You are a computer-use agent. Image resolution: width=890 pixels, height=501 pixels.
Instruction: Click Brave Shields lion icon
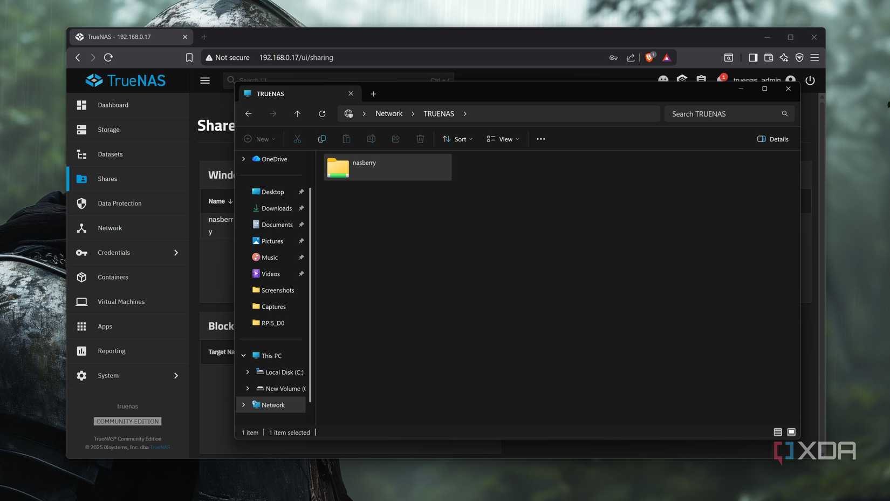coord(650,58)
